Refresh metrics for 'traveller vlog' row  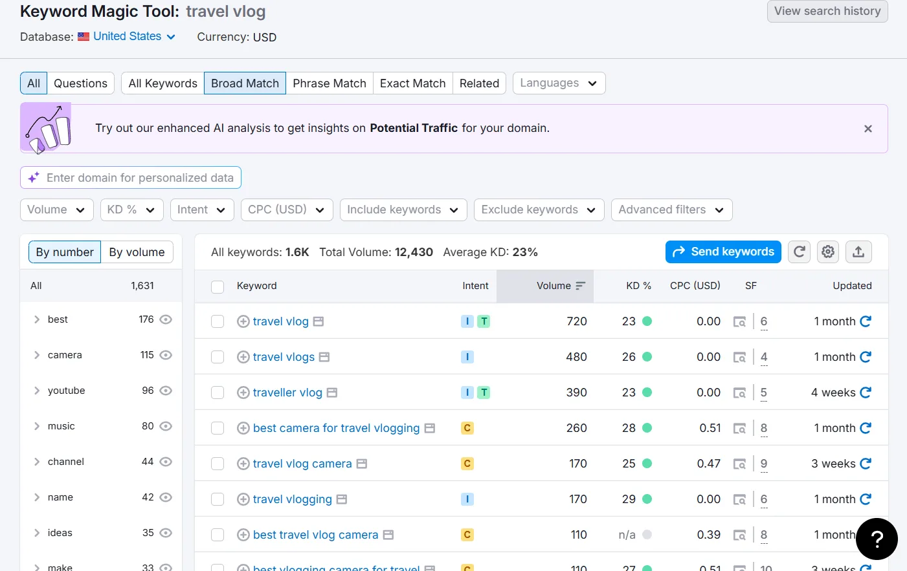866,392
